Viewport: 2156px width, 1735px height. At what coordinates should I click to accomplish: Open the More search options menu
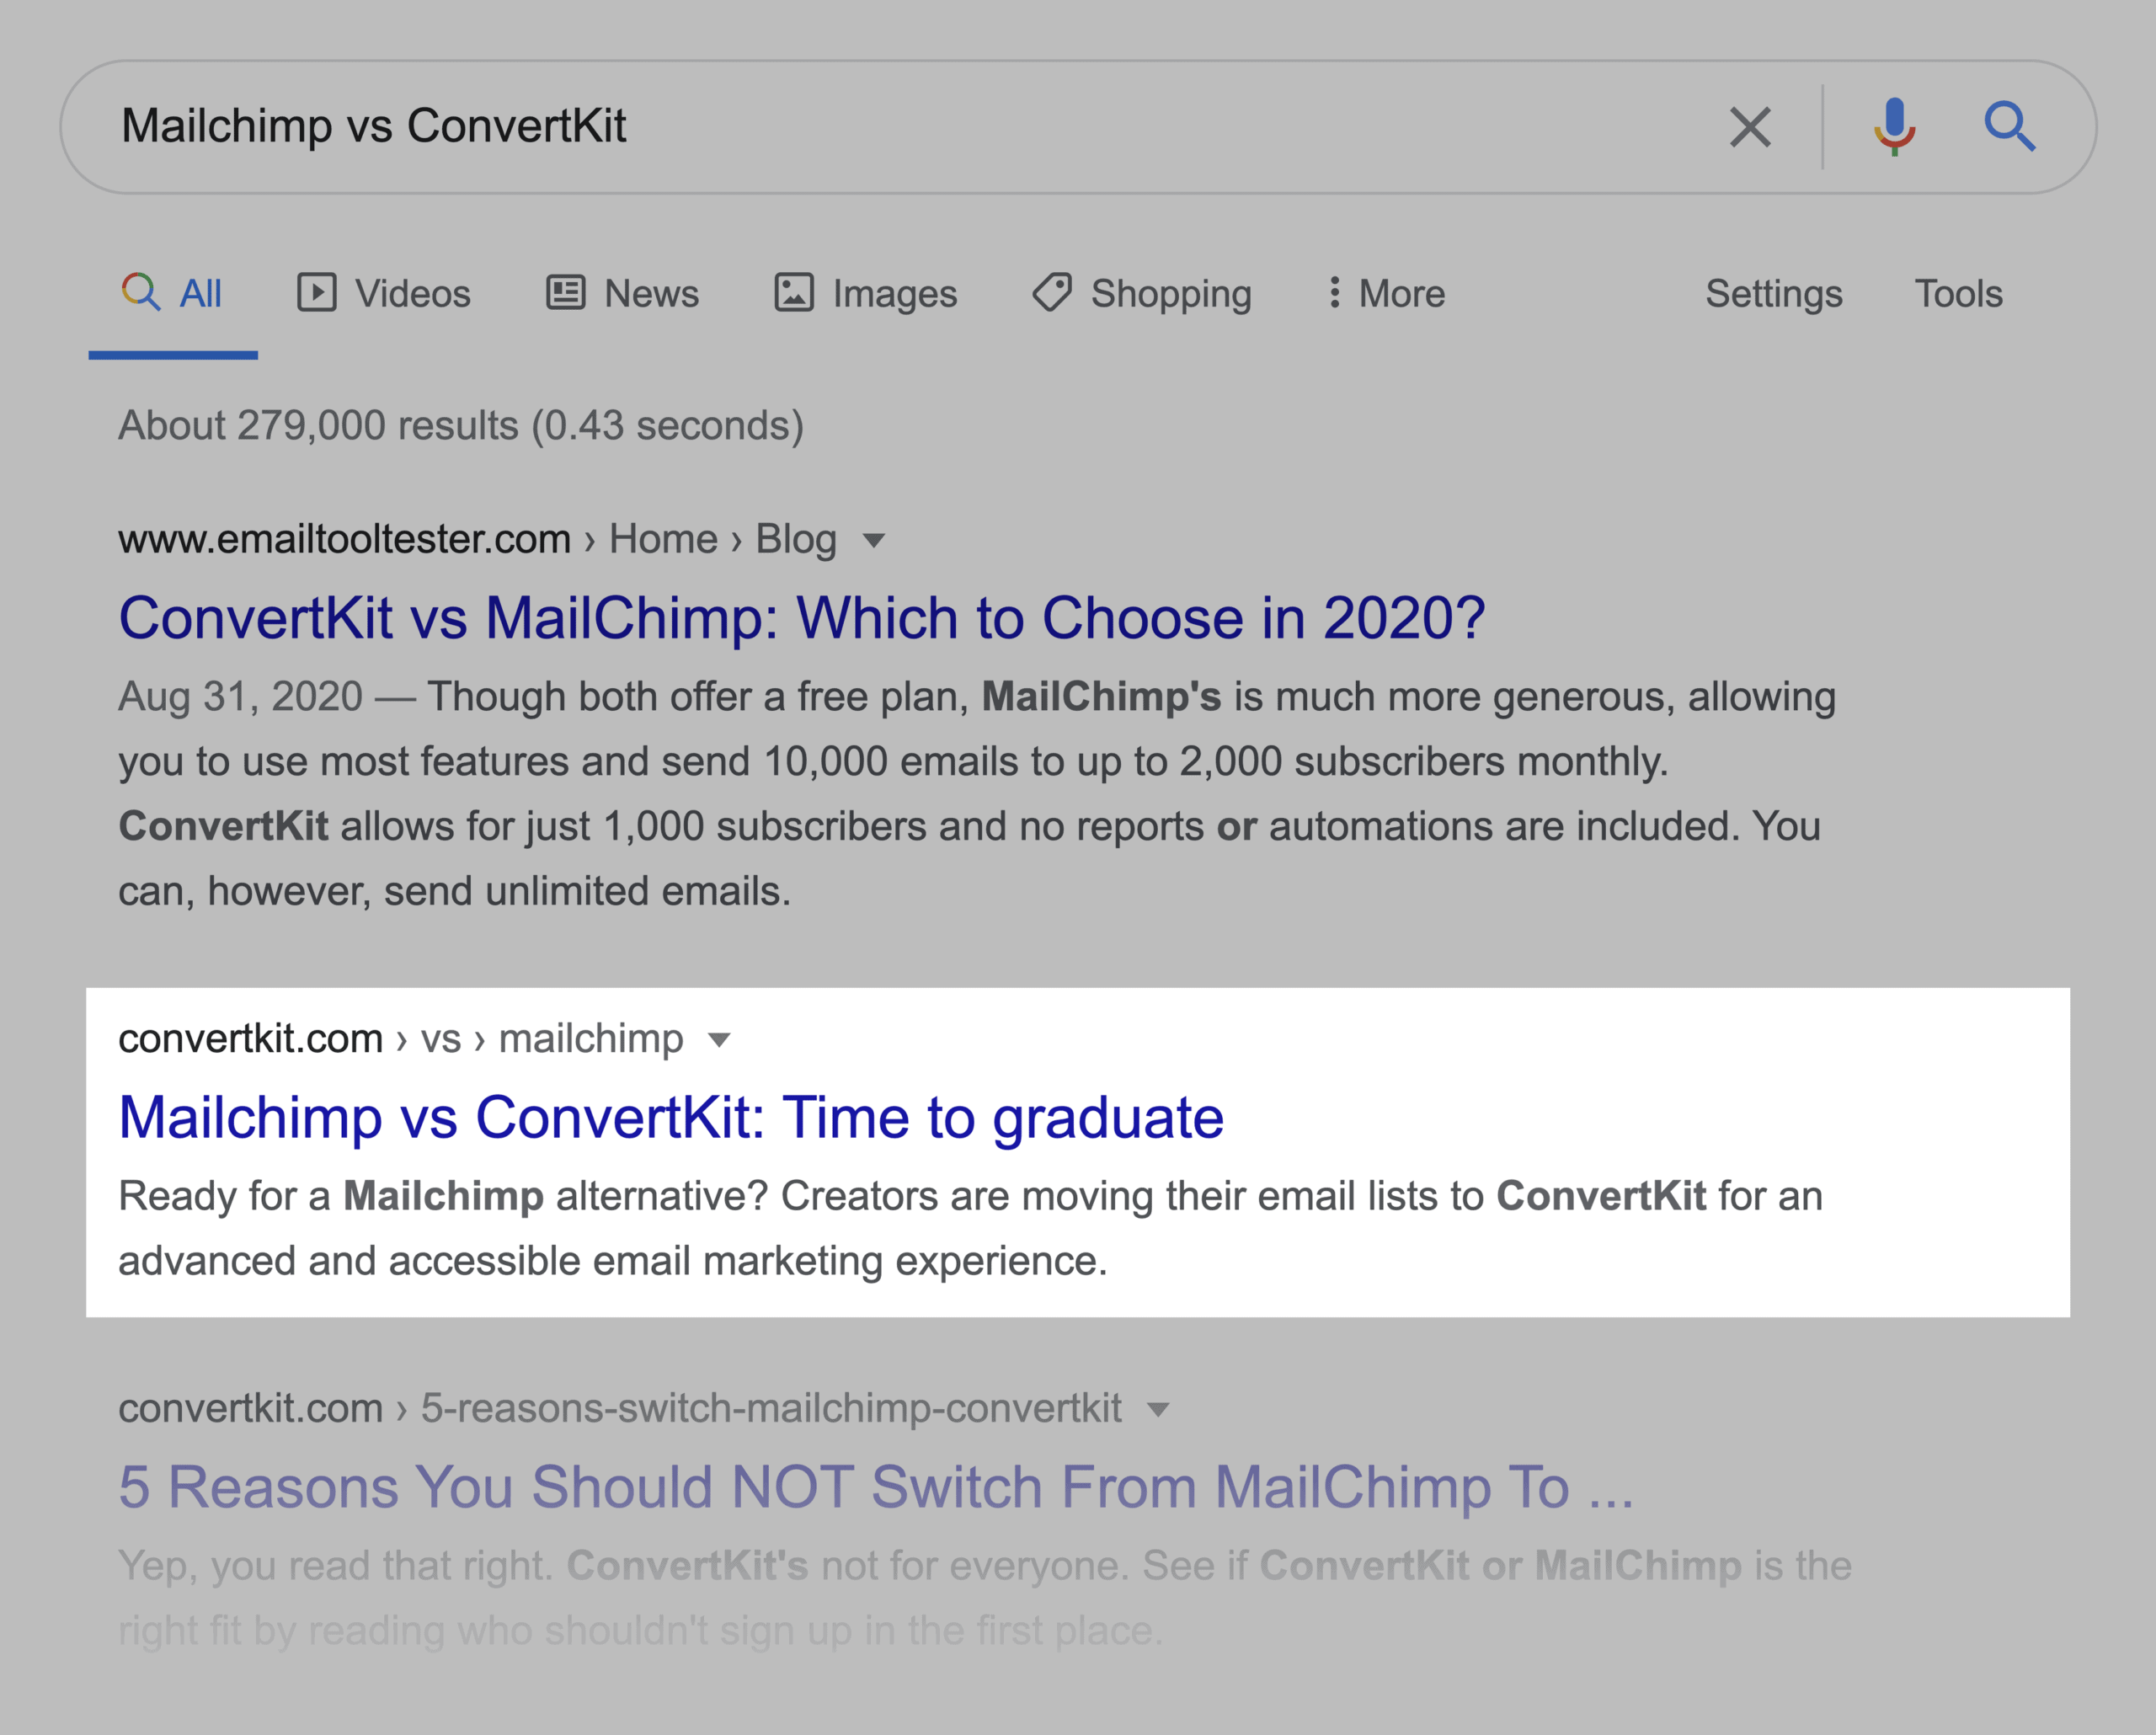click(x=1386, y=294)
